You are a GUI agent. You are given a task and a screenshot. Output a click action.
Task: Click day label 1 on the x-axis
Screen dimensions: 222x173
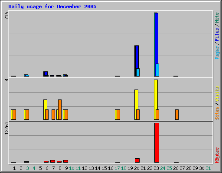(14, 168)
